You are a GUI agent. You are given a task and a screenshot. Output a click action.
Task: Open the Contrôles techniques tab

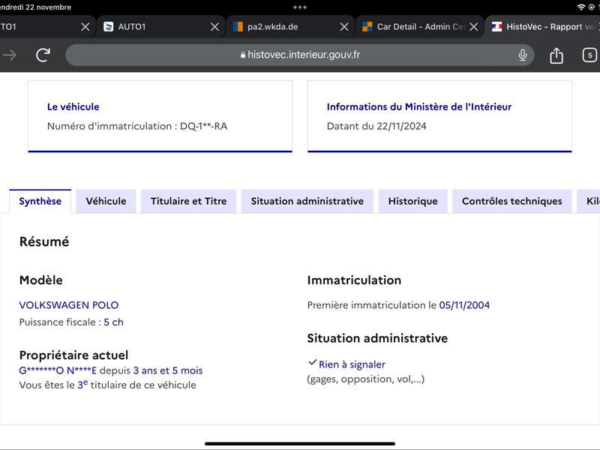(x=512, y=201)
